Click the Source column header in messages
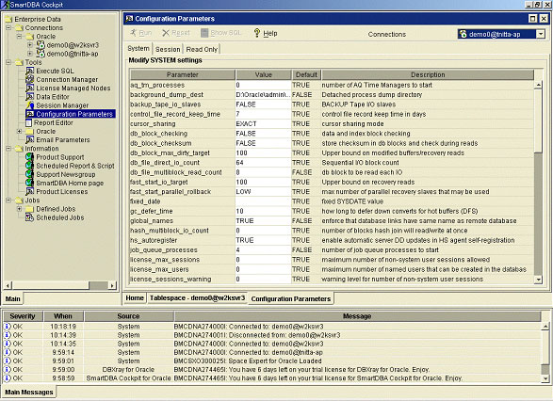The height and width of the screenshot is (401, 553). point(128,316)
